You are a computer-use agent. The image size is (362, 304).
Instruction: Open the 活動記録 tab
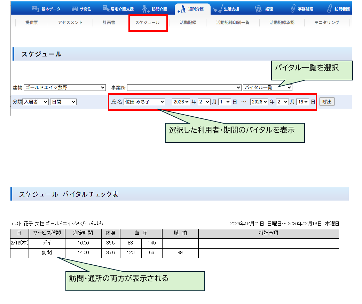(x=188, y=23)
